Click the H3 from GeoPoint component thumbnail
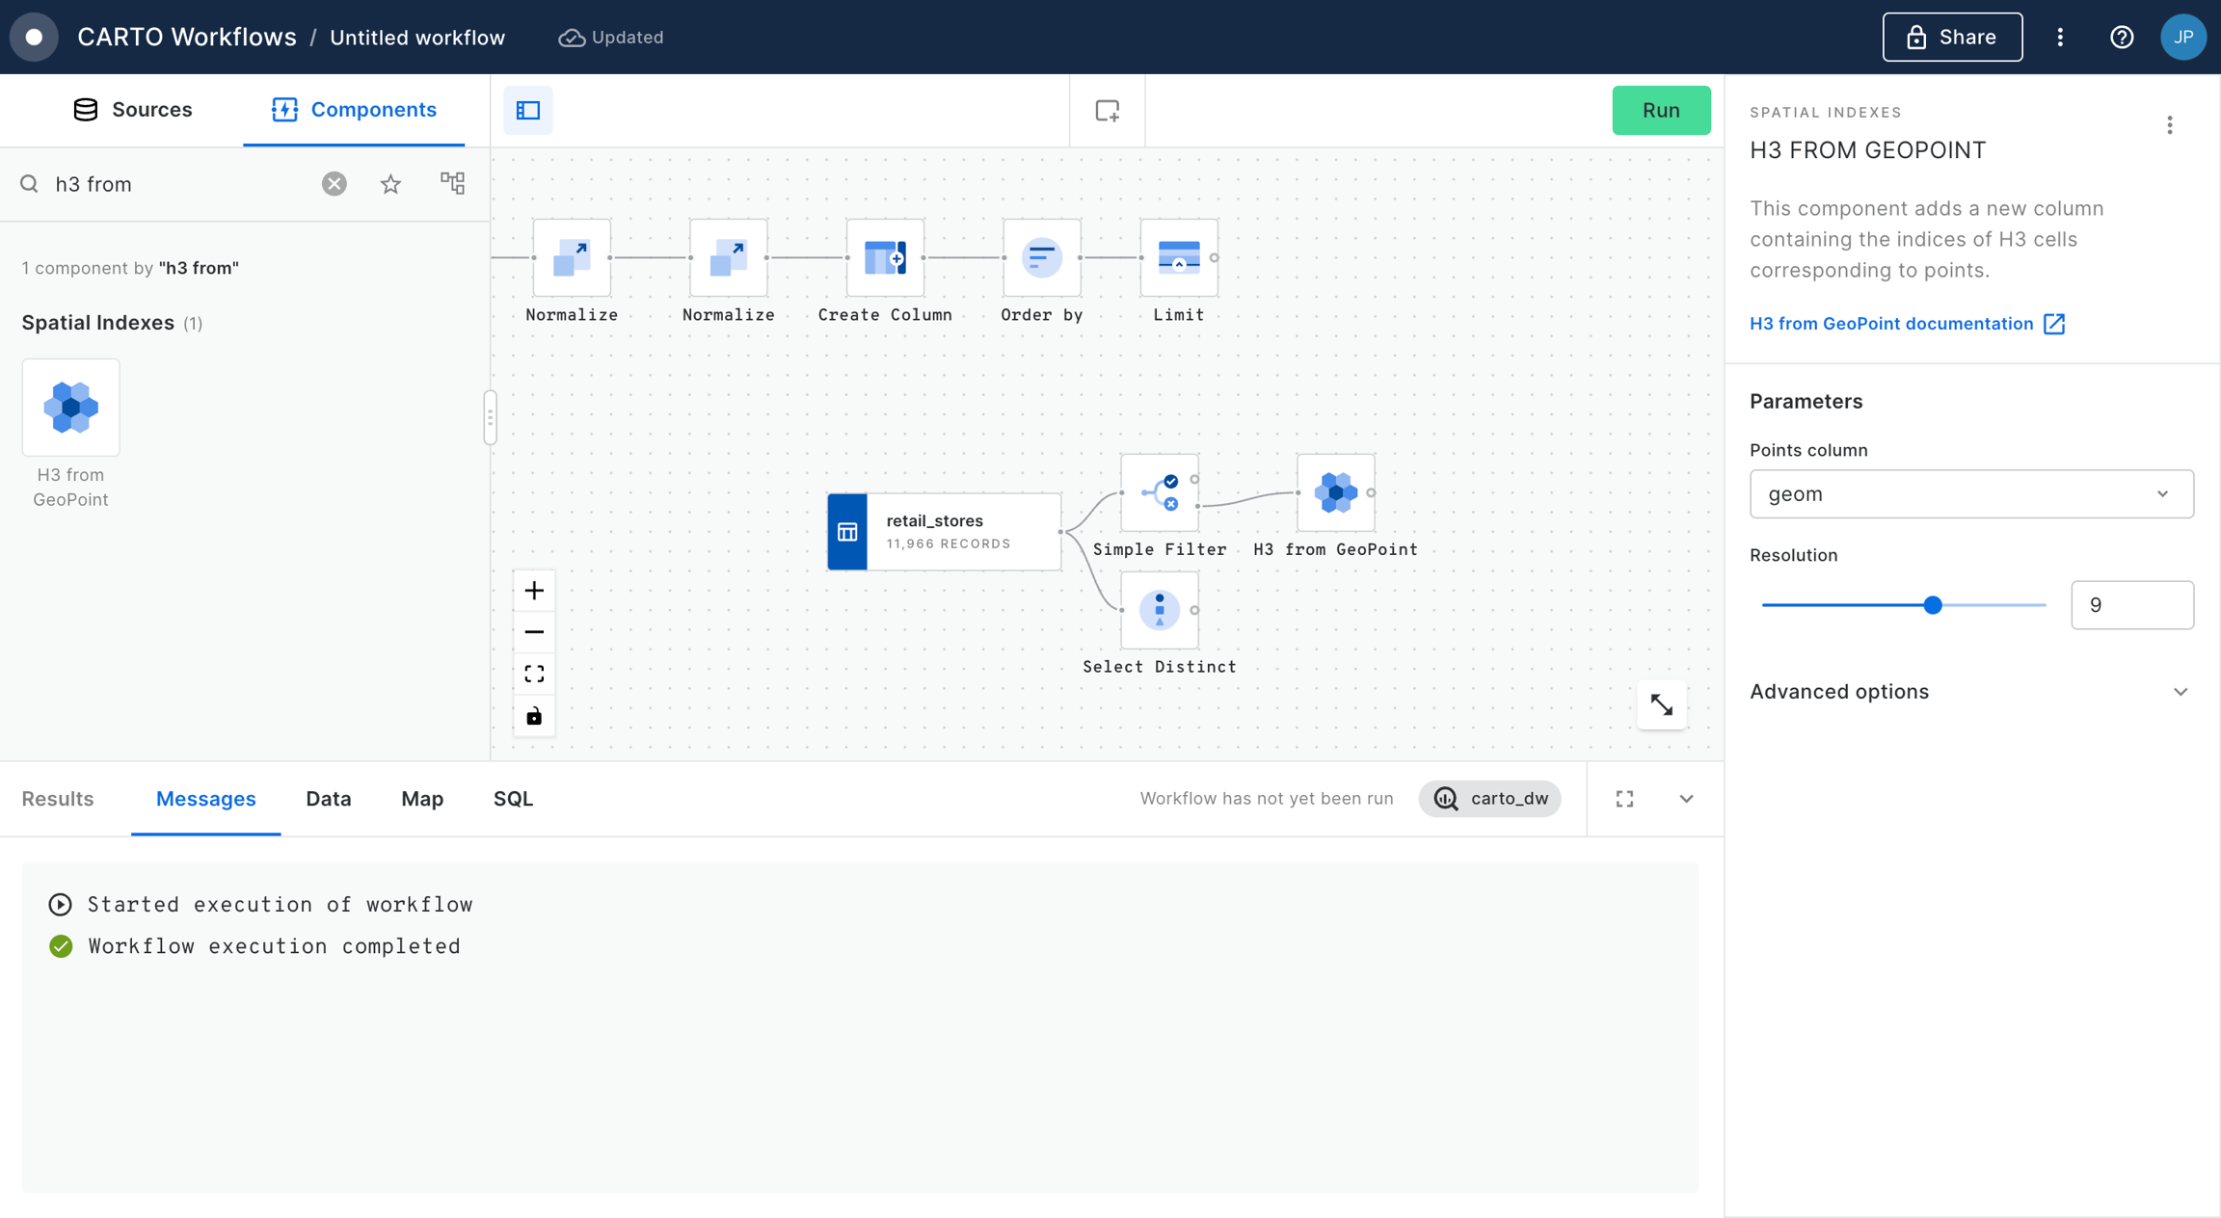 70,407
